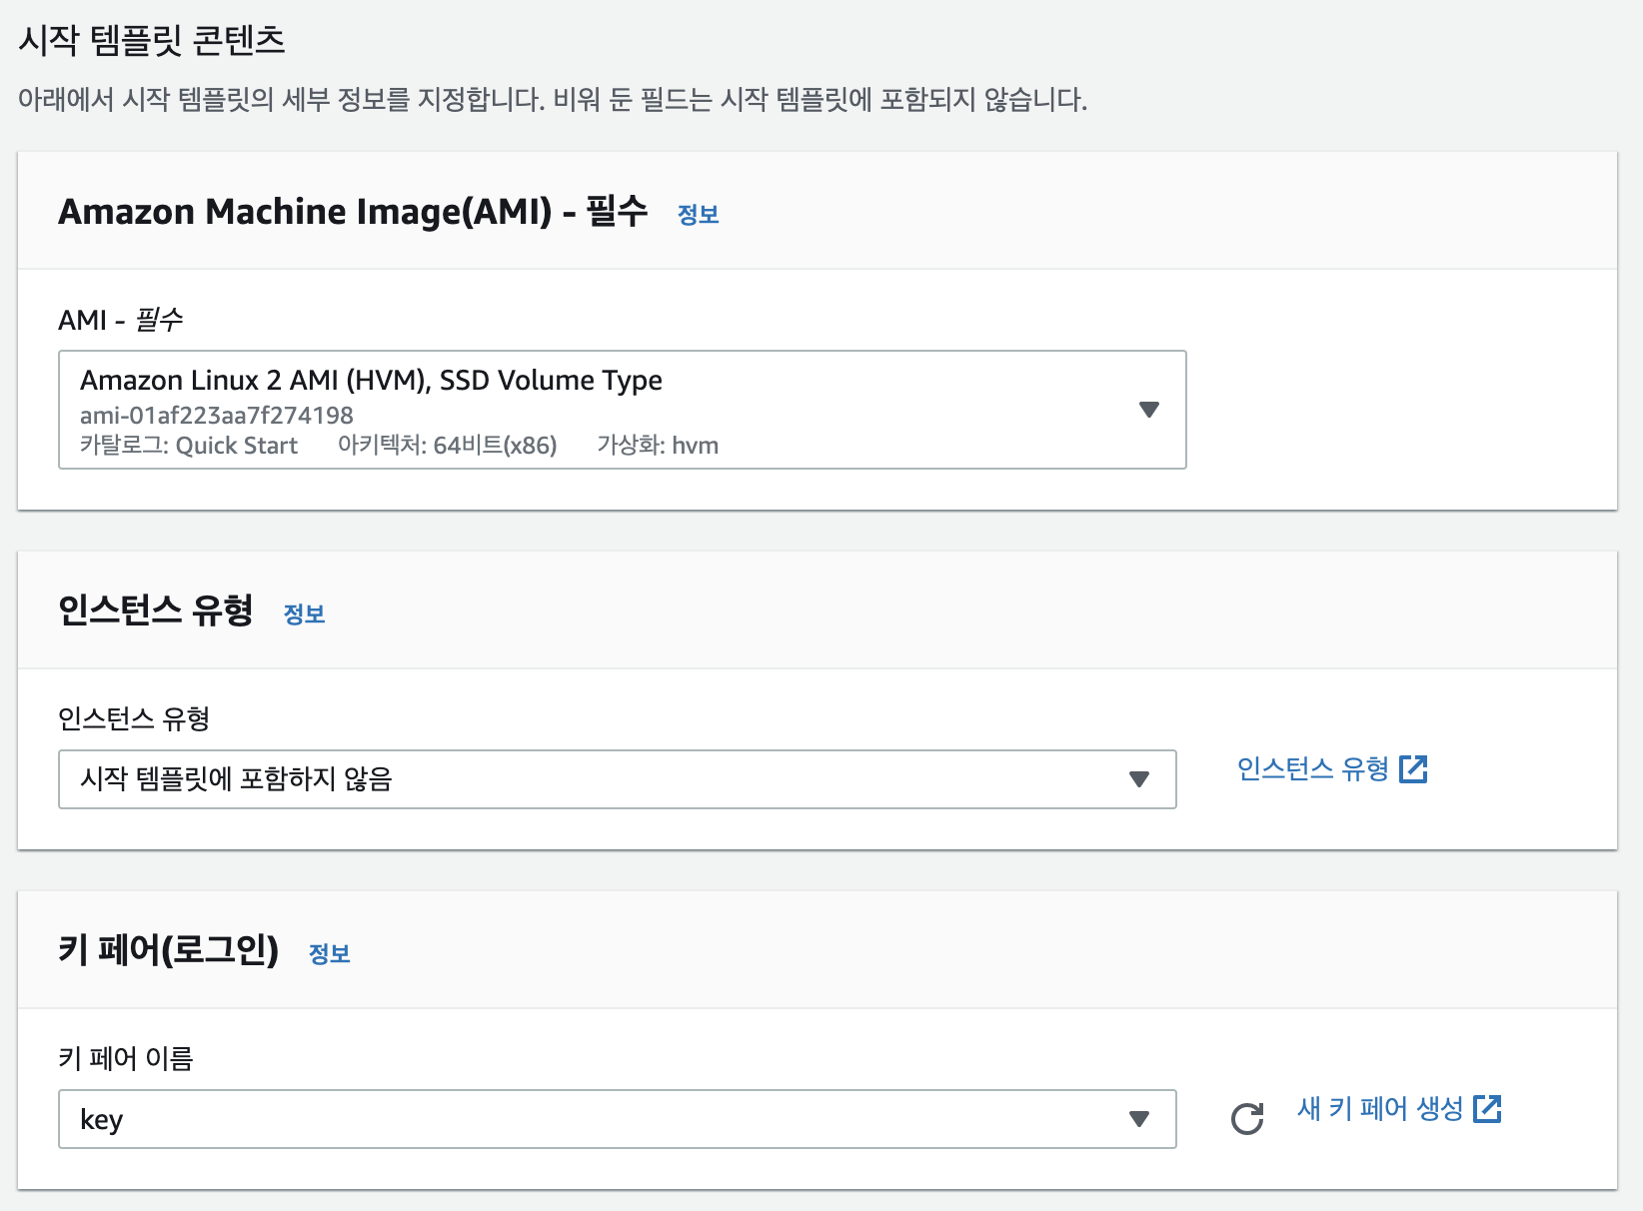This screenshot has width=1643, height=1211.
Task: Click the 키 페어 이름 field label
Action: pos(125,1058)
